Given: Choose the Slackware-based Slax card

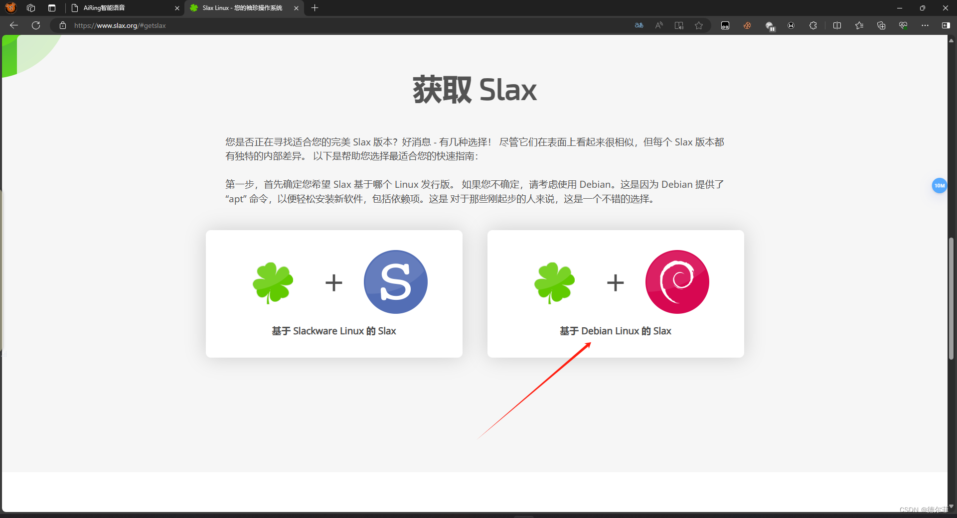Looking at the screenshot, I should pyautogui.click(x=334, y=294).
